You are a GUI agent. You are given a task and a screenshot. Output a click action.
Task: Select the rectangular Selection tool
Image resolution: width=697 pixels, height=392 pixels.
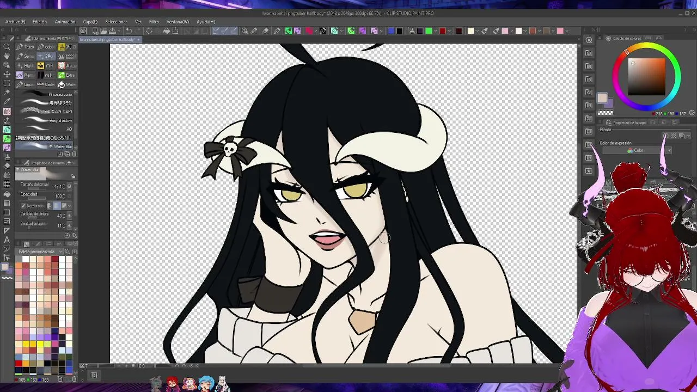click(x=7, y=83)
